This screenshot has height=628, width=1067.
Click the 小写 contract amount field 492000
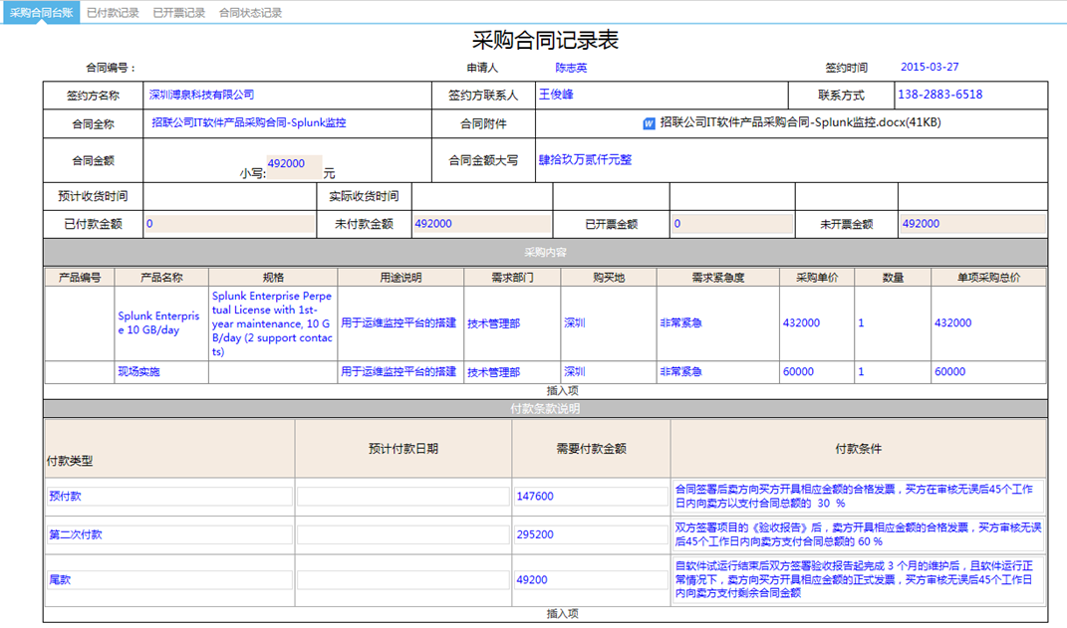293,164
